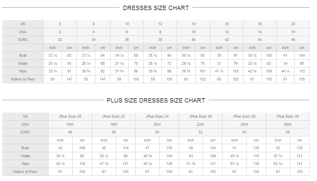Click hips value 41 ¼ inch cell

[x=219, y=71]
